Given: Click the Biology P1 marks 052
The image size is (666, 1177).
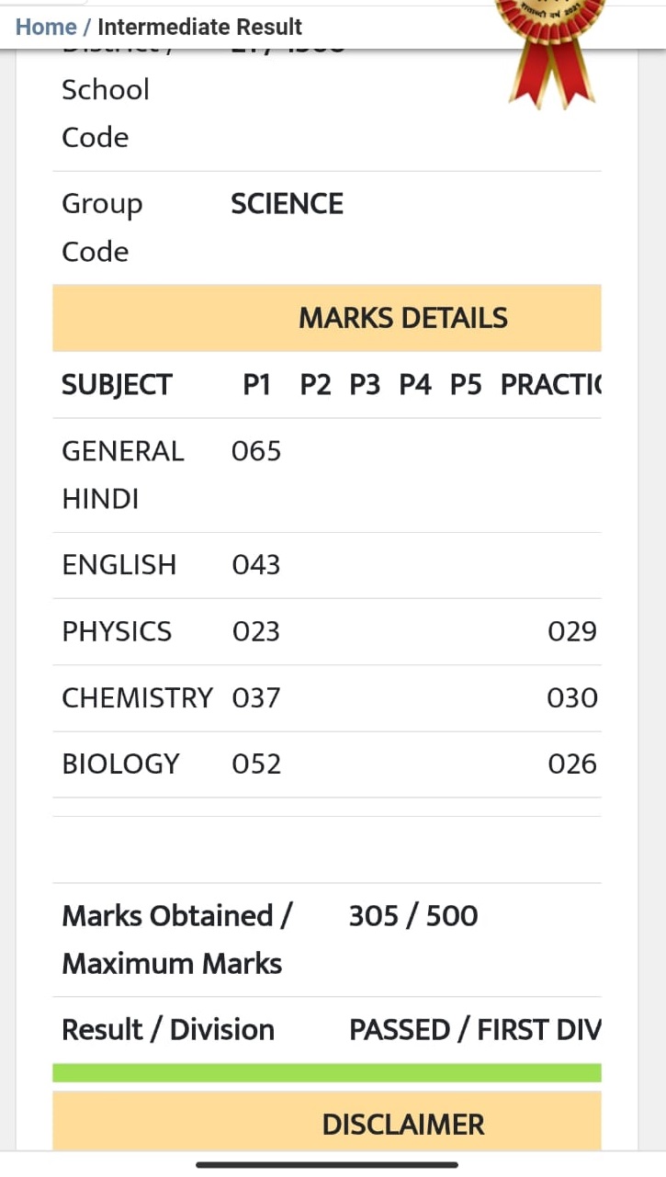Looking at the screenshot, I should click(x=256, y=764).
